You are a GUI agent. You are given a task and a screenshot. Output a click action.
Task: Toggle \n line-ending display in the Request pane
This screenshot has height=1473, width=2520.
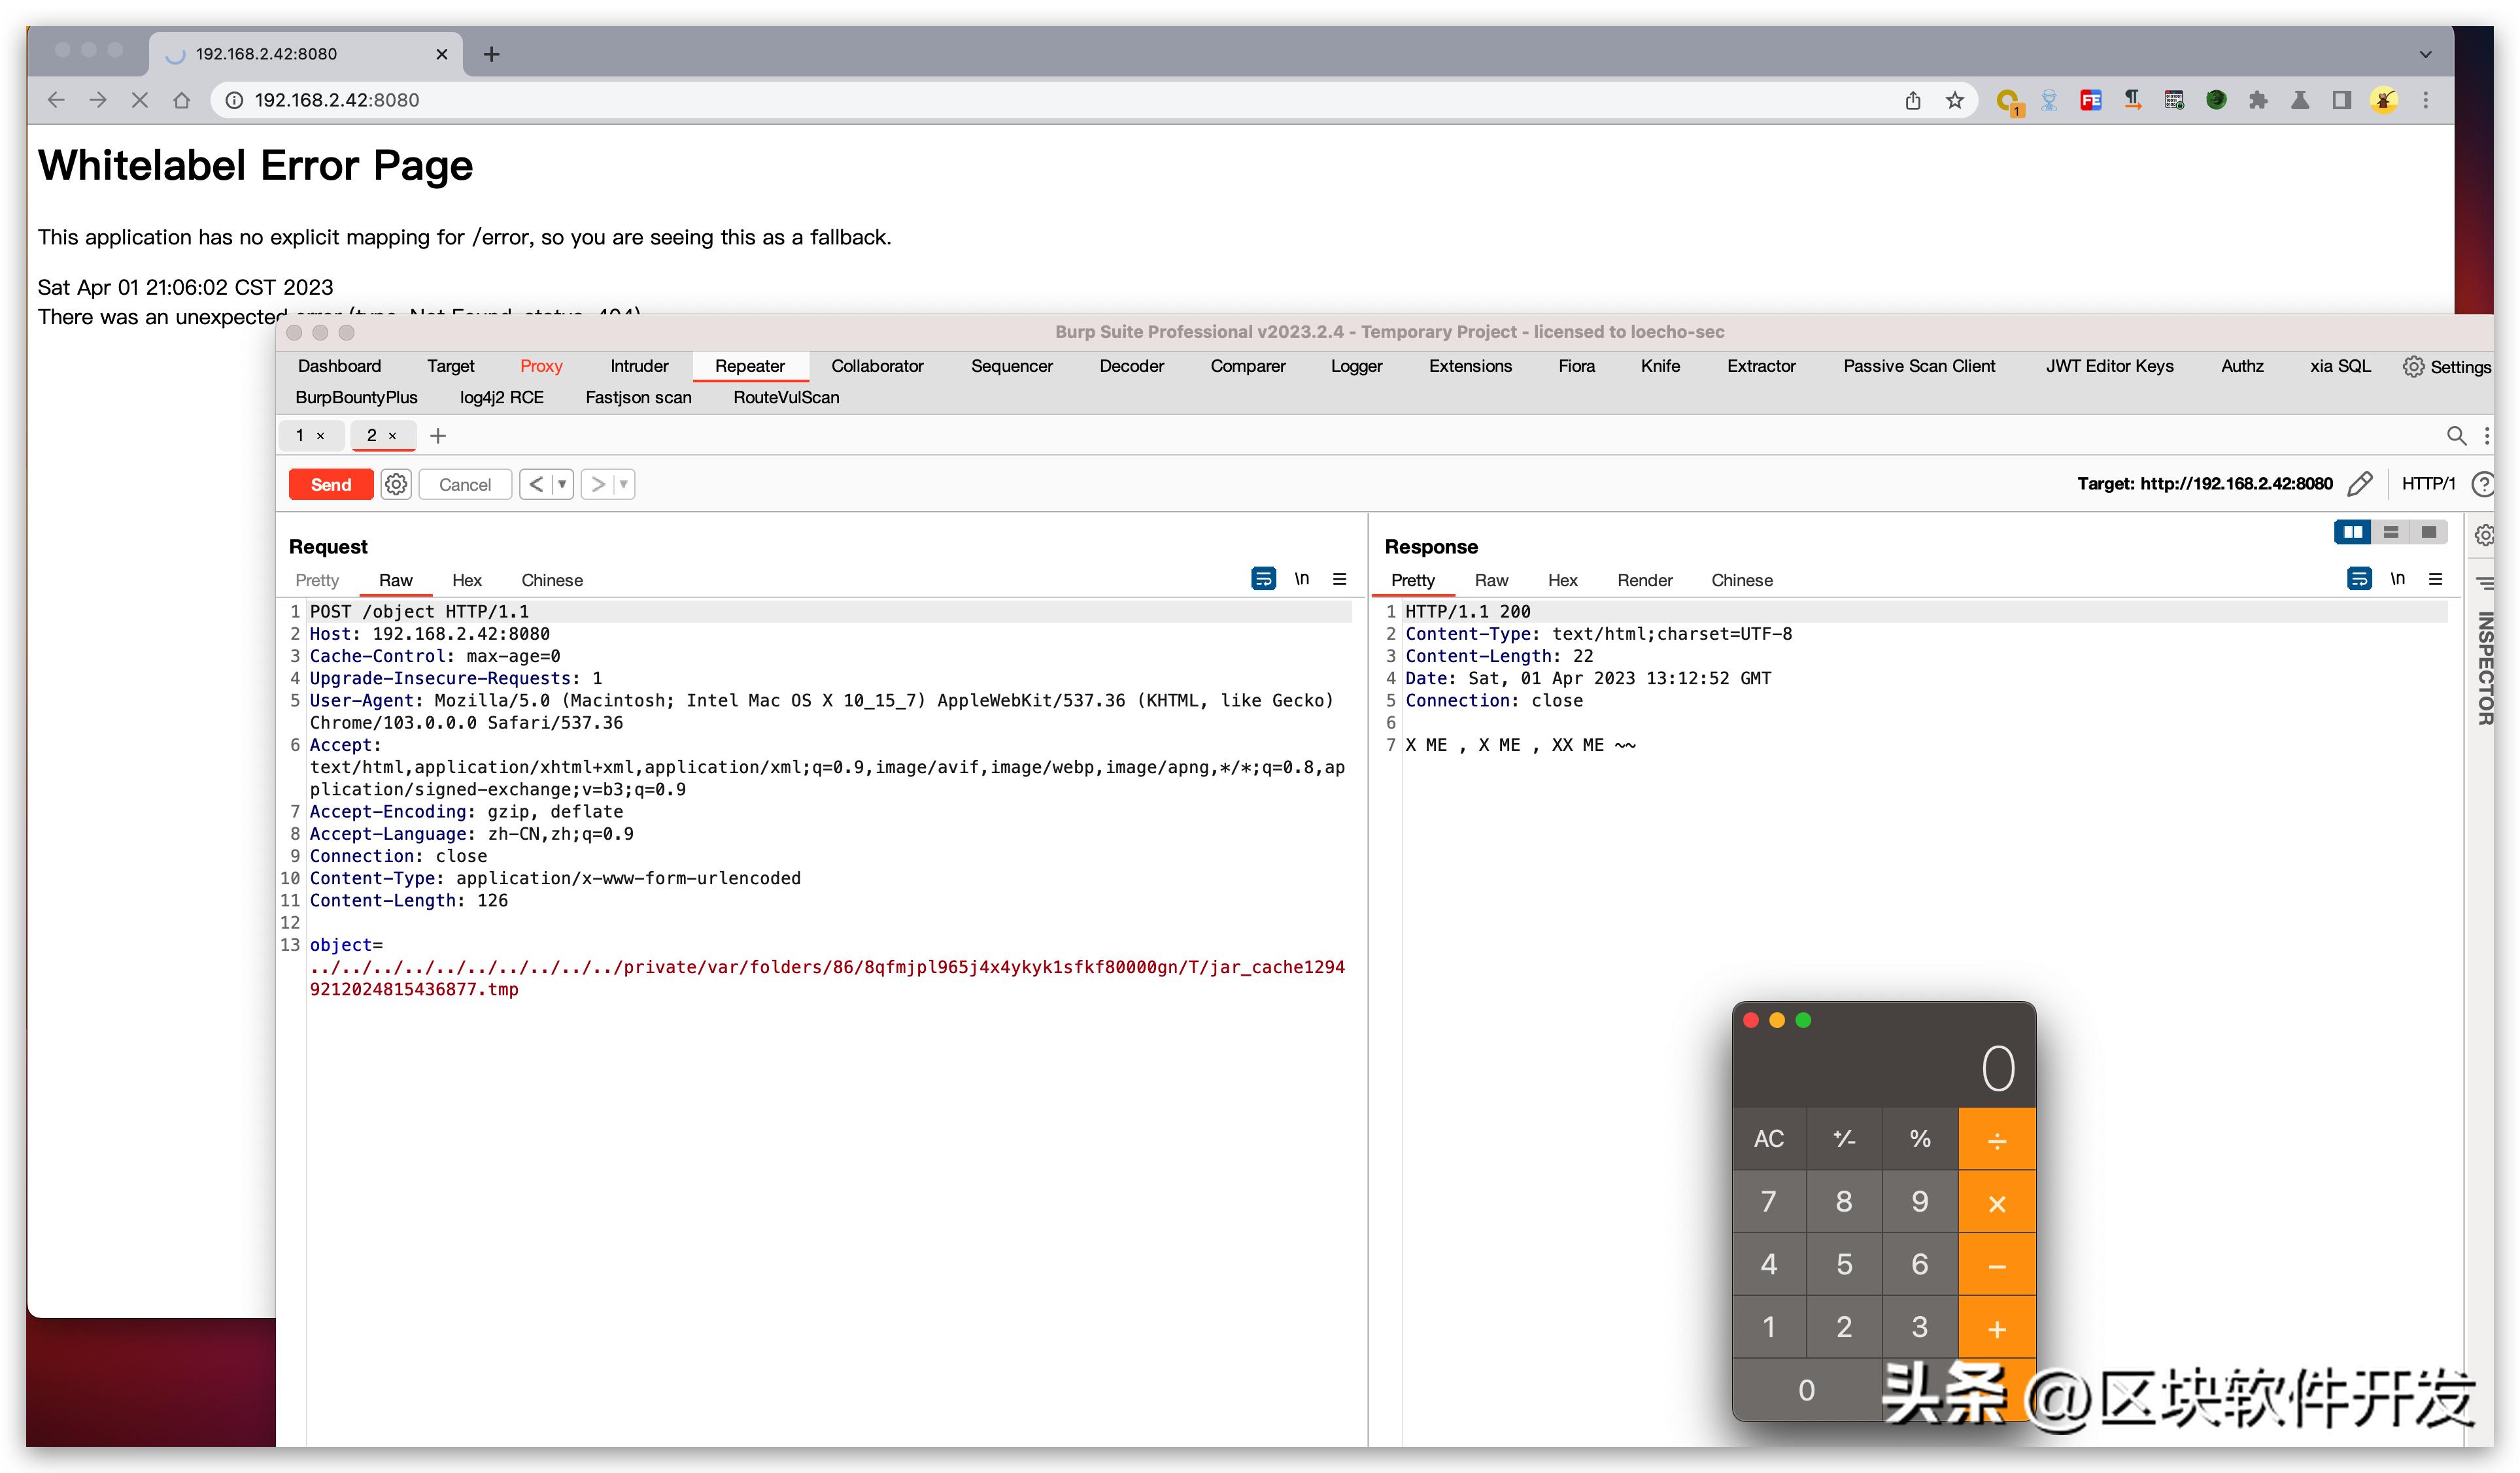pos(1302,578)
